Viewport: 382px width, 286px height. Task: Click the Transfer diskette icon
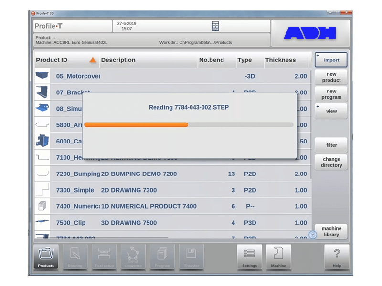pos(191,256)
